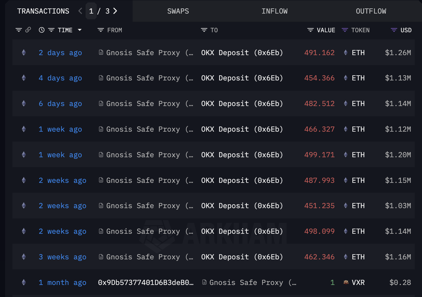Open the '2 days ago' transaction link
Screen dimensions: 422x297
[x=60, y=53]
